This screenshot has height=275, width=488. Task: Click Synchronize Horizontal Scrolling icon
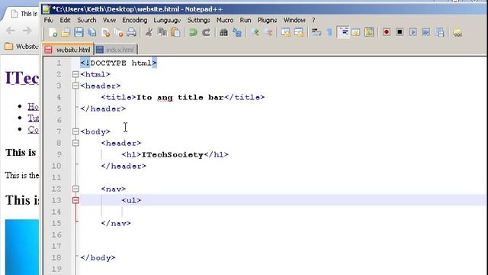tap(298, 32)
